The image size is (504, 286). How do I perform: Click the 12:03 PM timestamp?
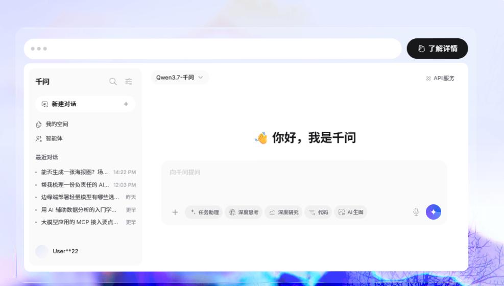[x=125, y=185]
